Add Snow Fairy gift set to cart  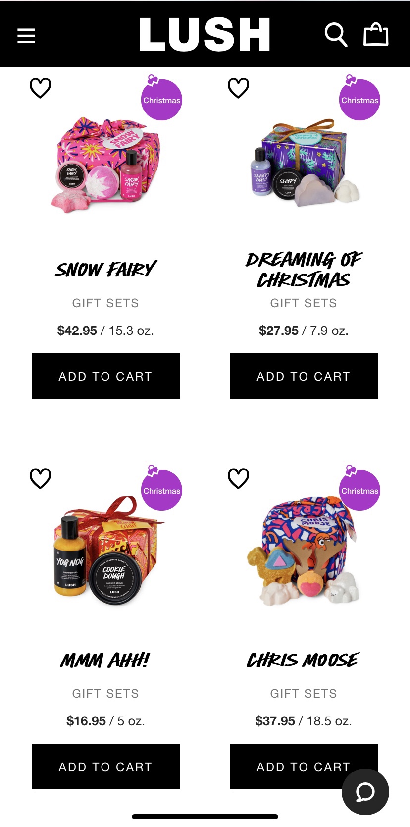point(106,376)
